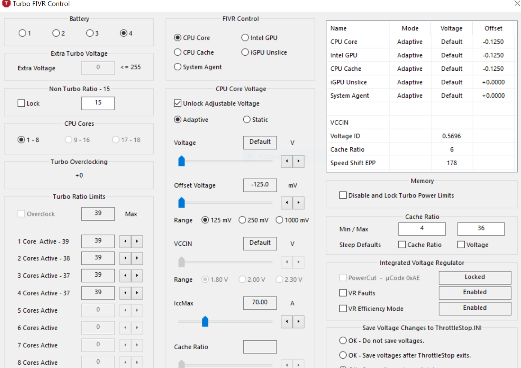Click the IccMax 70.00 field
This screenshot has height=368, width=521.
pyautogui.click(x=260, y=303)
